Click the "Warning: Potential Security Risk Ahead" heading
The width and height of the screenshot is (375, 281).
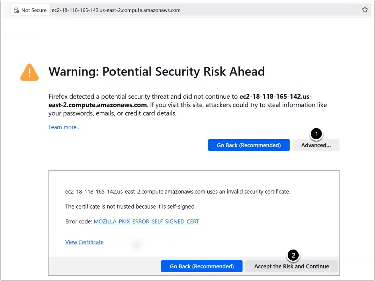coord(157,71)
